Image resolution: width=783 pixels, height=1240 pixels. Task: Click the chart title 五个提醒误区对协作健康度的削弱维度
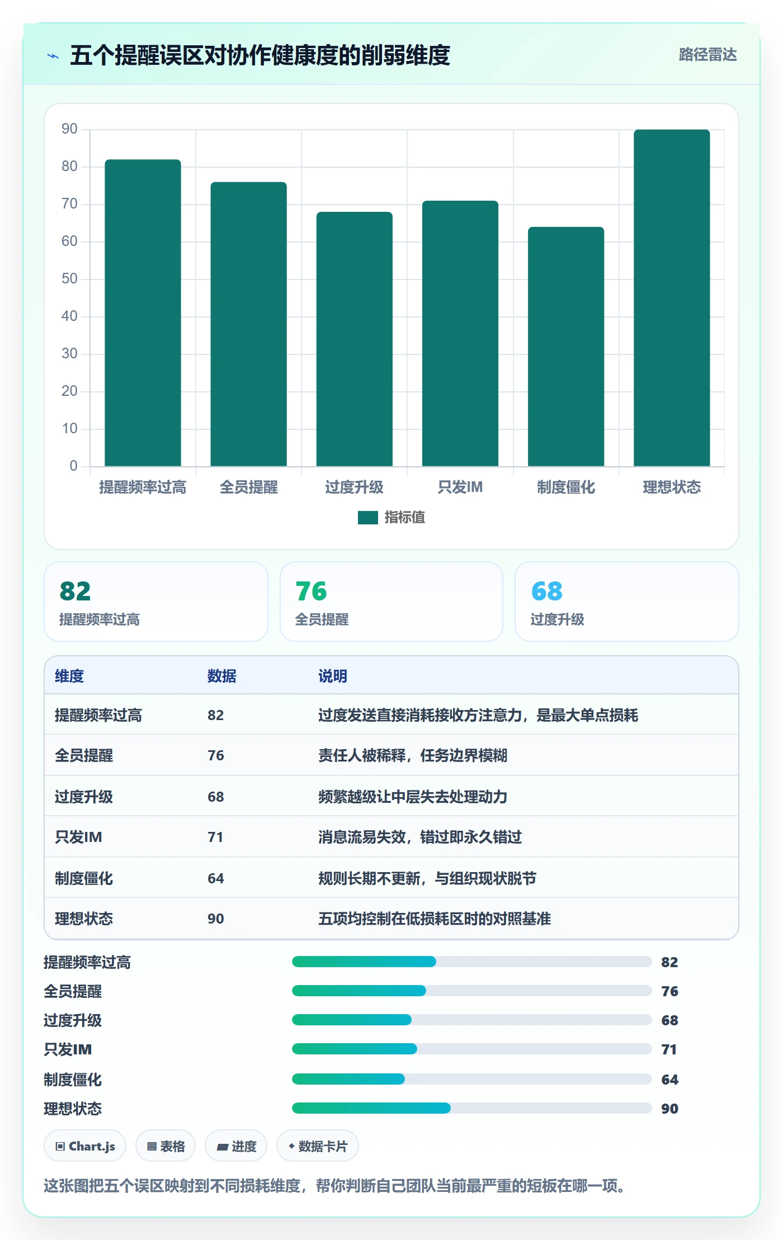[x=260, y=55]
